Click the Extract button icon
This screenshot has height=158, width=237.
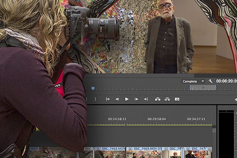[167, 99]
